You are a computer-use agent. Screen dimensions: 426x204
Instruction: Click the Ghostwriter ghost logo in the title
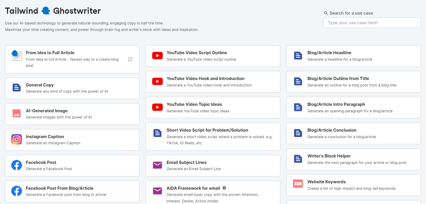coord(46,11)
